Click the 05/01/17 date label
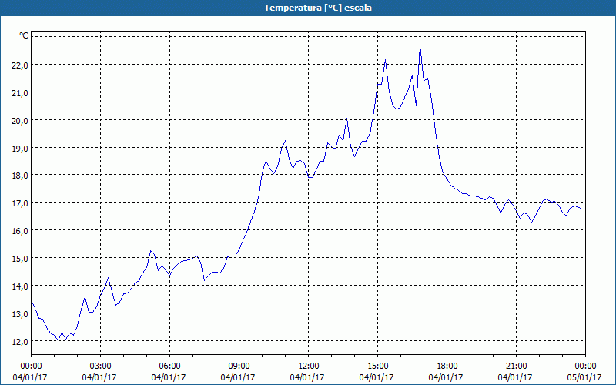 pos(584,377)
